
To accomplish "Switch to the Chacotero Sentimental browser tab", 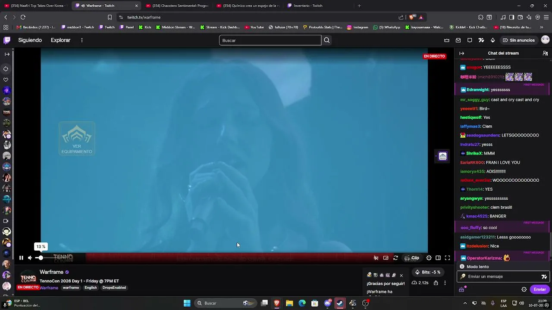I will pyautogui.click(x=177, y=6).
